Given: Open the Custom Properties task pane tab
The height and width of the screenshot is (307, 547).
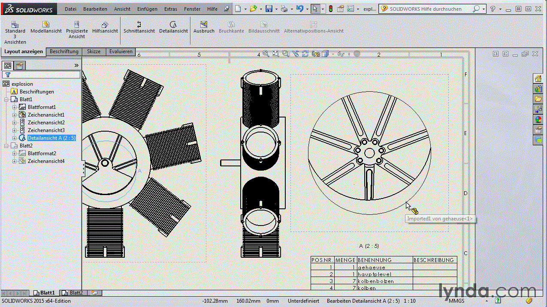Looking at the screenshot, I should [538, 129].
